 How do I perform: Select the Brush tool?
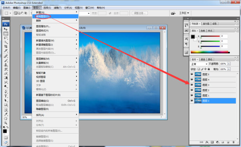pos(6,61)
